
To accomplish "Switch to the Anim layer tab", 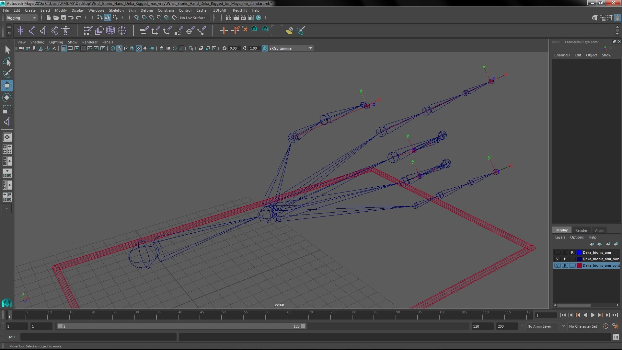I will [x=599, y=230].
